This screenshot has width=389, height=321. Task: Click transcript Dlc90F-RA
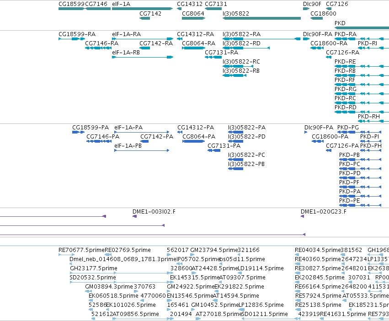pyautogui.click(x=318, y=34)
